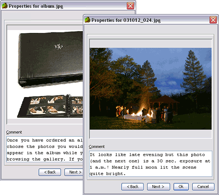This screenshot has width=219, height=195.
Task: Close the album.jpg properties window
Action: point(130,6)
